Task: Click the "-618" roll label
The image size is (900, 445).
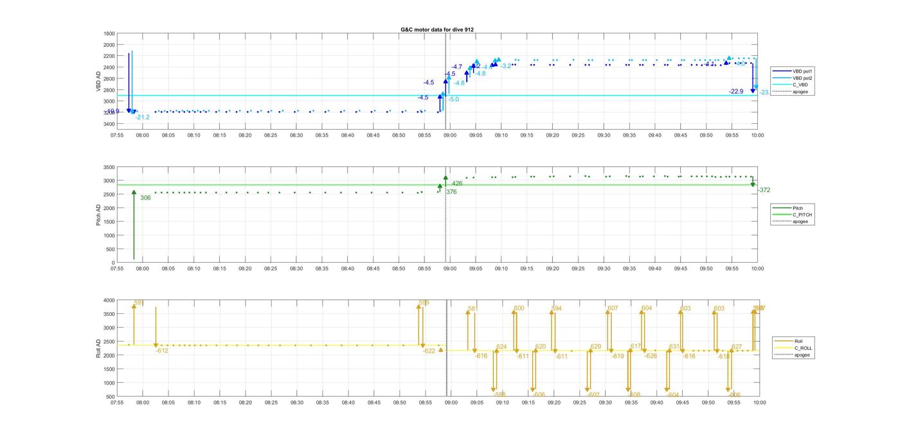Action: pyautogui.click(x=723, y=356)
